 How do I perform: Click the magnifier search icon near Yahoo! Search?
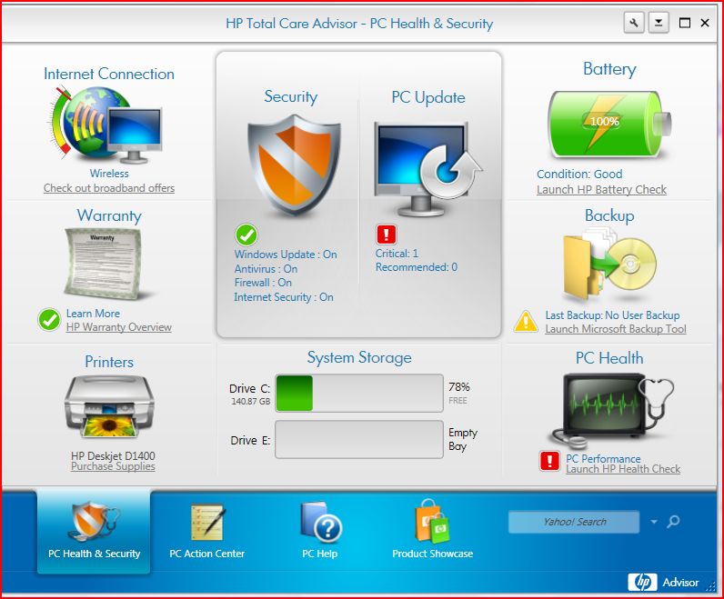pyautogui.click(x=673, y=522)
